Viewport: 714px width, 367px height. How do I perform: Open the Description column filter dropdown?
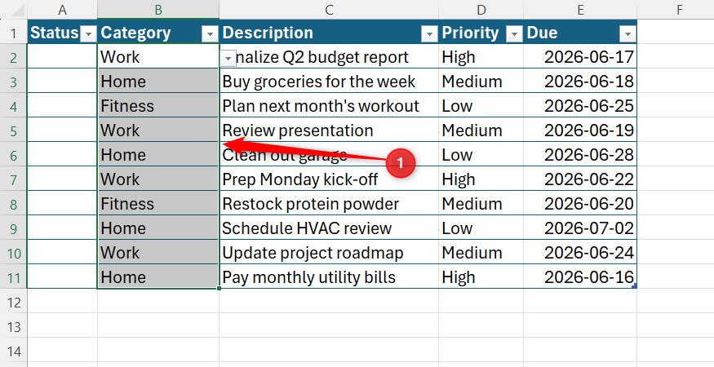(x=429, y=33)
